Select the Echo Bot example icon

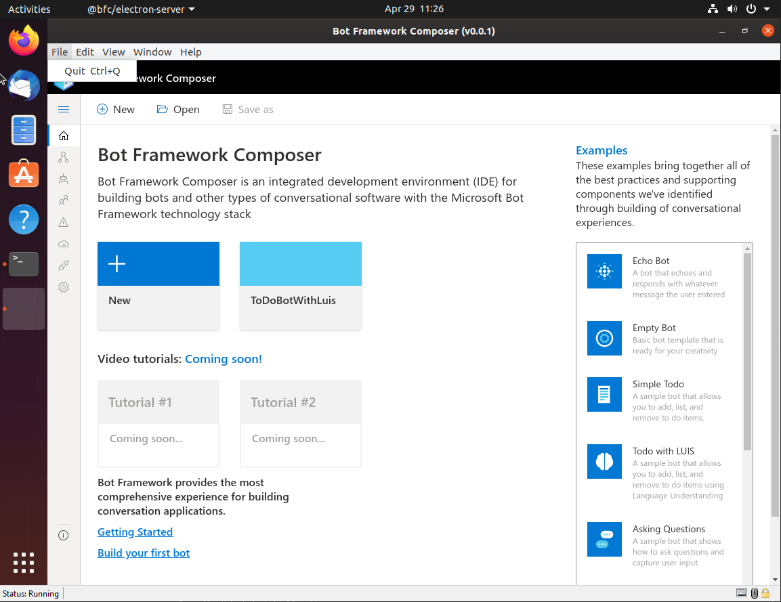(604, 272)
